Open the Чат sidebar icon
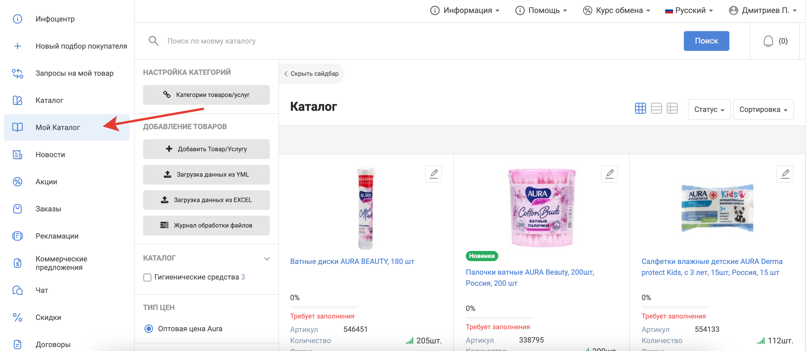The width and height of the screenshot is (806, 351). tap(18, 290)
